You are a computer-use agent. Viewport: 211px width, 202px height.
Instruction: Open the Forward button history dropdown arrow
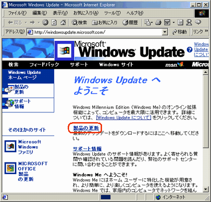tap(38, 23)
